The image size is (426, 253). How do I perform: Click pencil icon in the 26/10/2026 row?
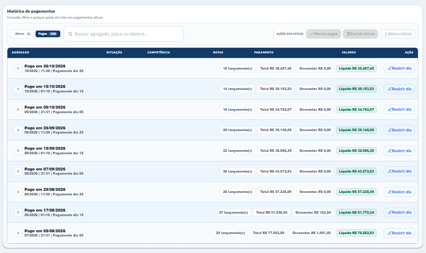[x=389, y=68]
